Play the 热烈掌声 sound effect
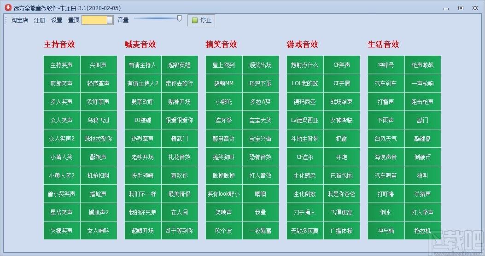 (143, 139)
